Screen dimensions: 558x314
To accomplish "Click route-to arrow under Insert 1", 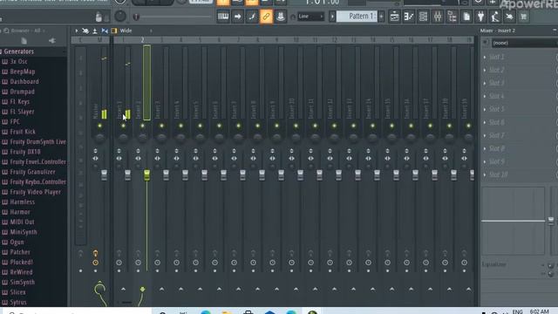I will click(x=123, y=289).
